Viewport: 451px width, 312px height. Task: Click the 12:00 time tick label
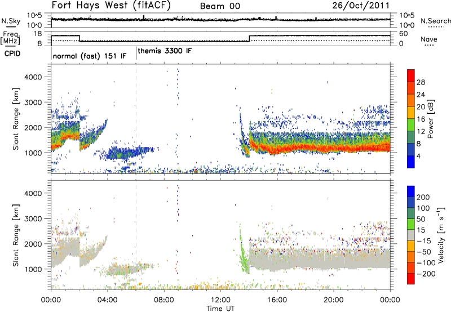pos(220,300)
